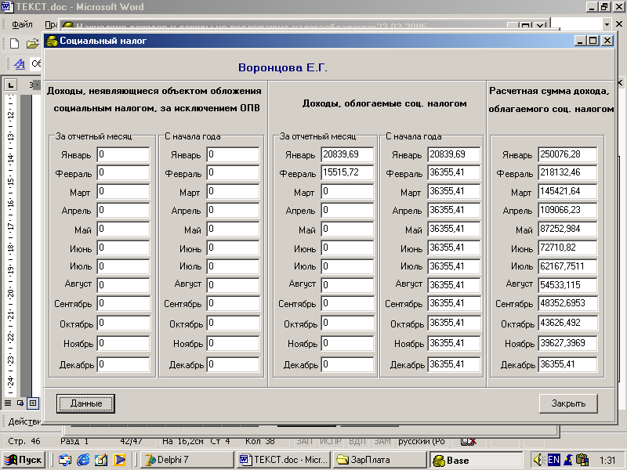Click the volume speaker tray icon

point(538,460)
